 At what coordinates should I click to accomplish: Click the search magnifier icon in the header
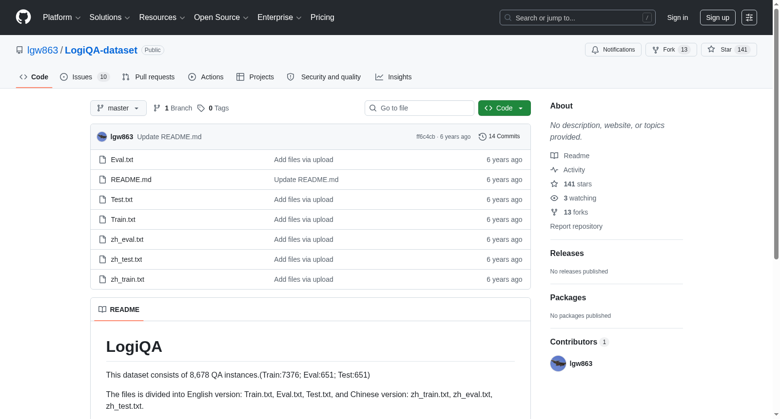(x=508, y=18)
